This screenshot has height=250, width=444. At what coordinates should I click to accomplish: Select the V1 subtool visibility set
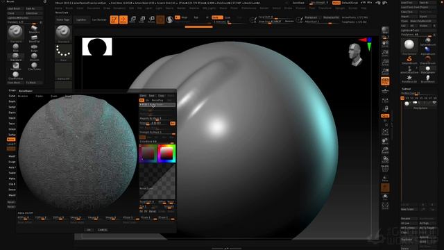(x=402, y=98)
